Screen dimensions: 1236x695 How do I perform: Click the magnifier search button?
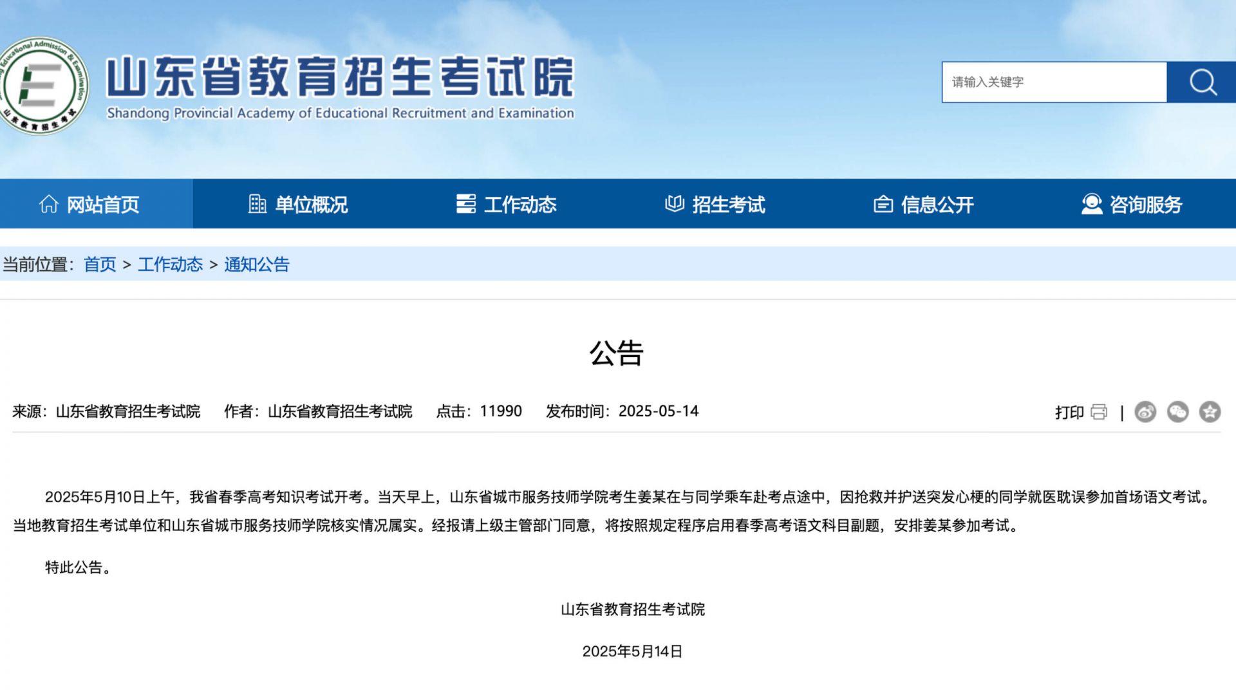click(x=1201, y=82)
